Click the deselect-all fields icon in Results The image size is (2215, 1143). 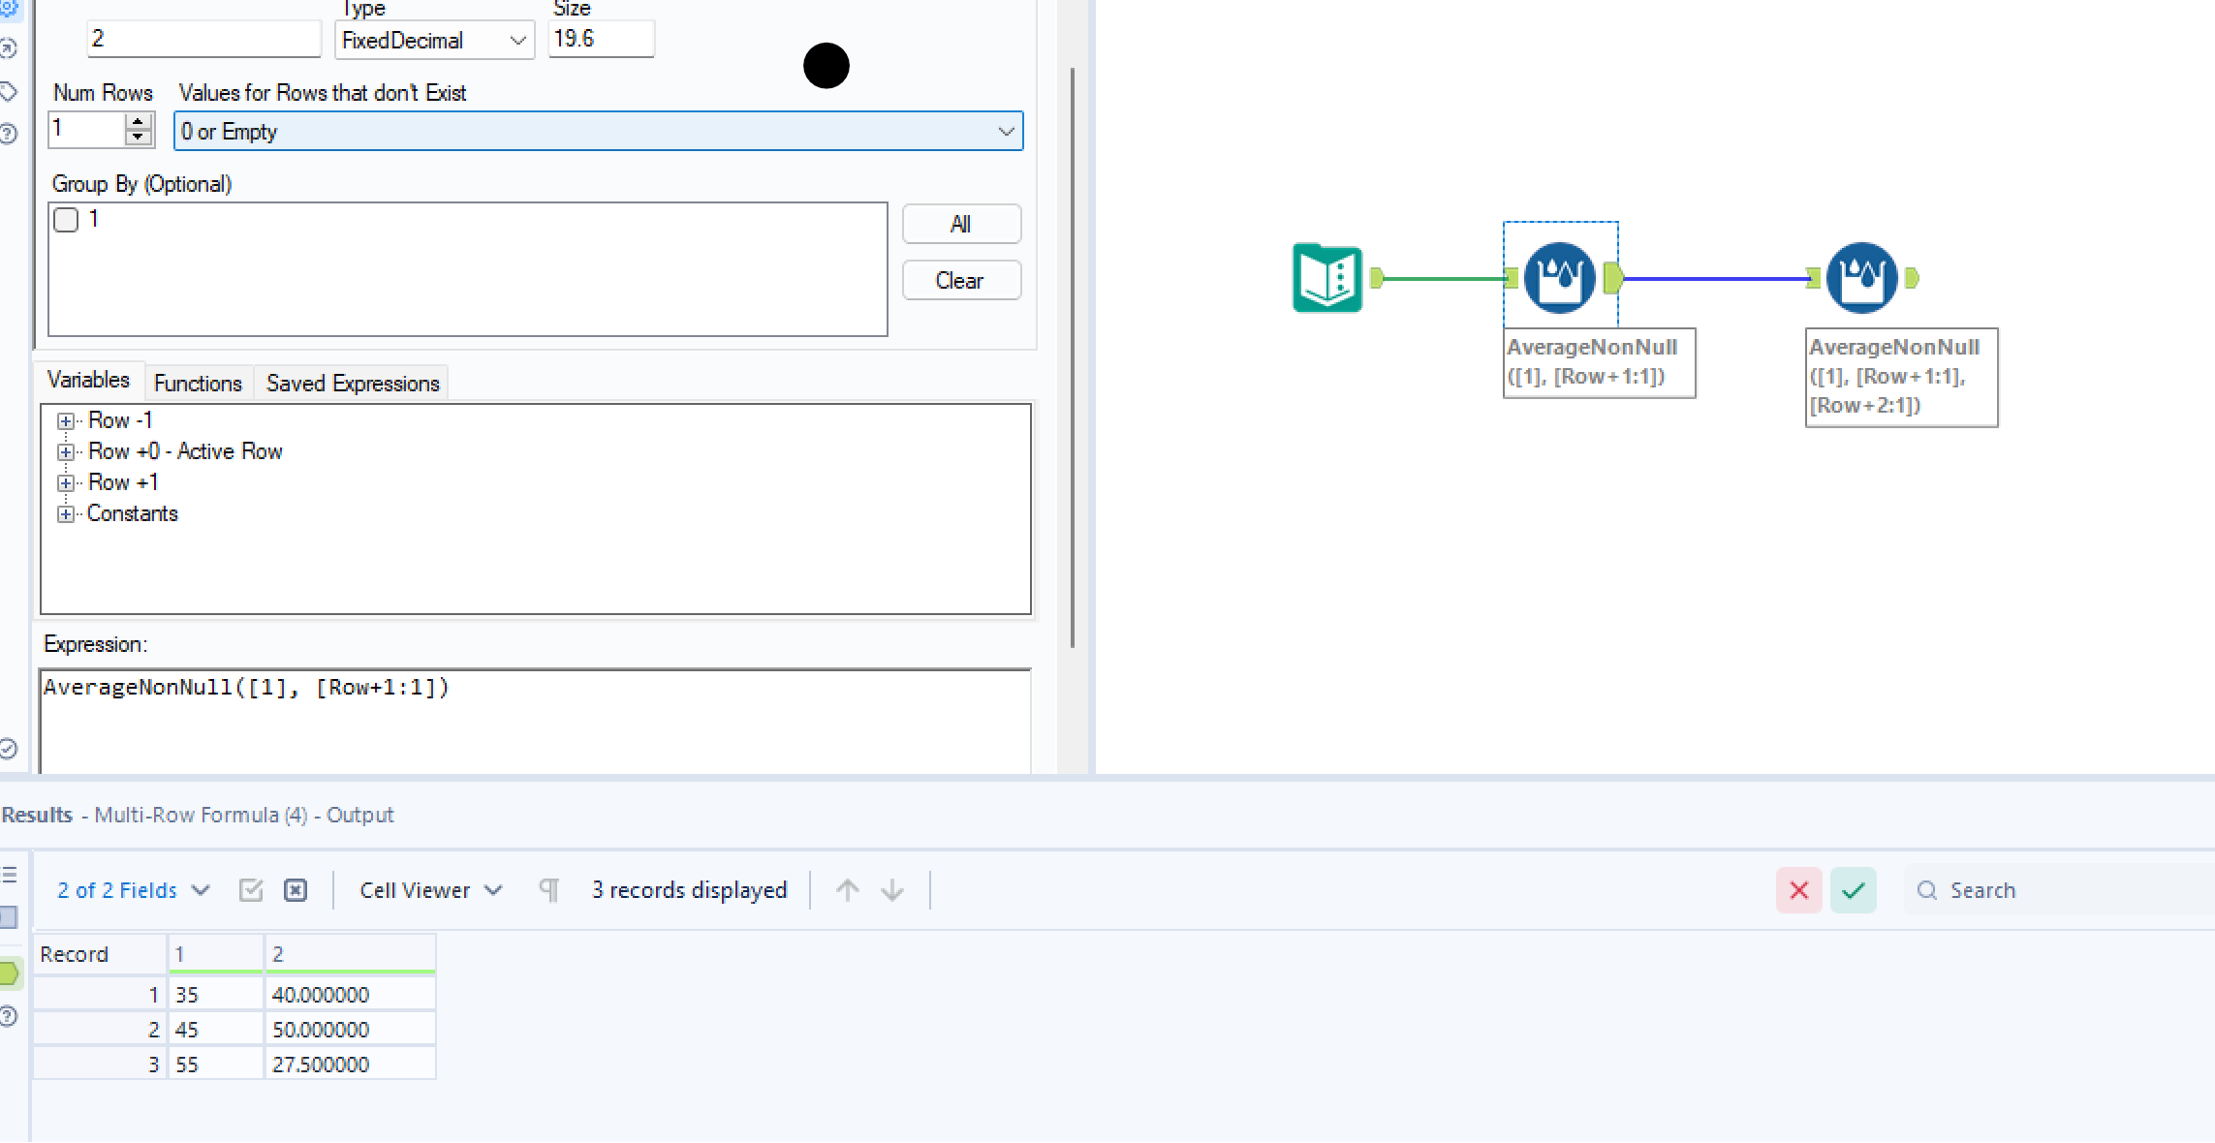point(296,889)
